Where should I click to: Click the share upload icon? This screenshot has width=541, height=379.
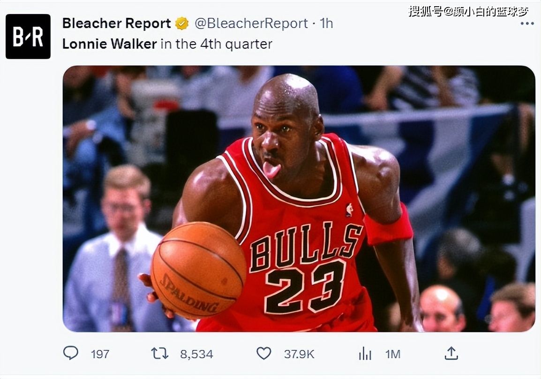[451, 354]
